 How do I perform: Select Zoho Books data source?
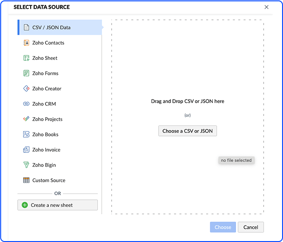60,134
